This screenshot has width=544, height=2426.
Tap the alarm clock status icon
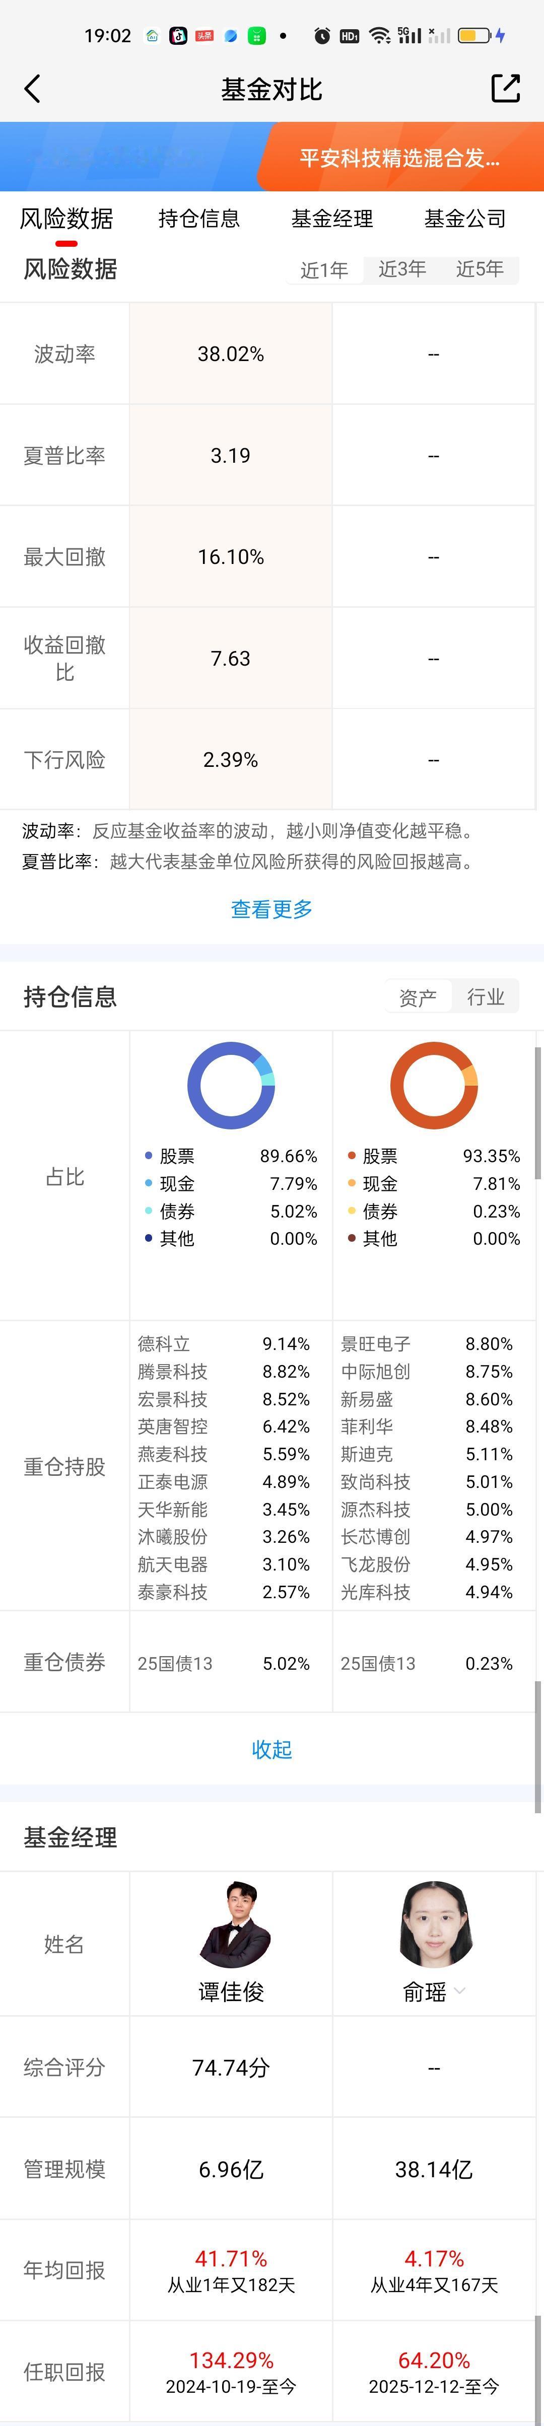(321, 36)
